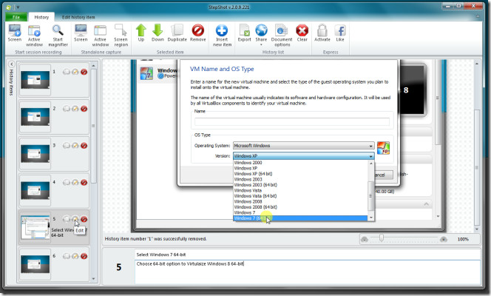Click the 100% zoom value
The width and height of the screenshot is (491, 296).
pyautogui.click(x=463, y=239)
